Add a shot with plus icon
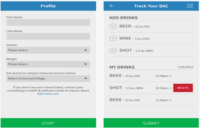 tap(113, 51)
